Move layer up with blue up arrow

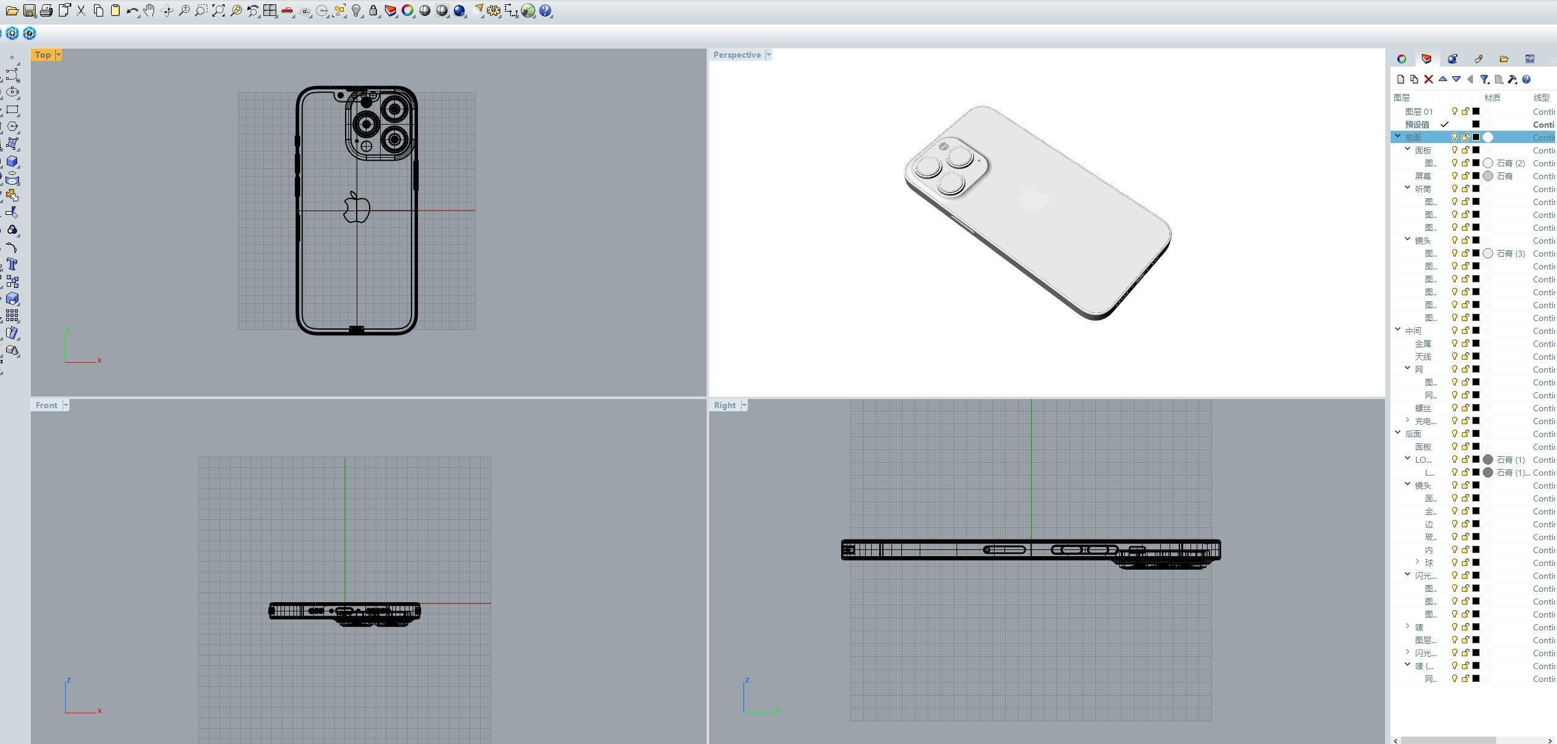(1443, 79)
